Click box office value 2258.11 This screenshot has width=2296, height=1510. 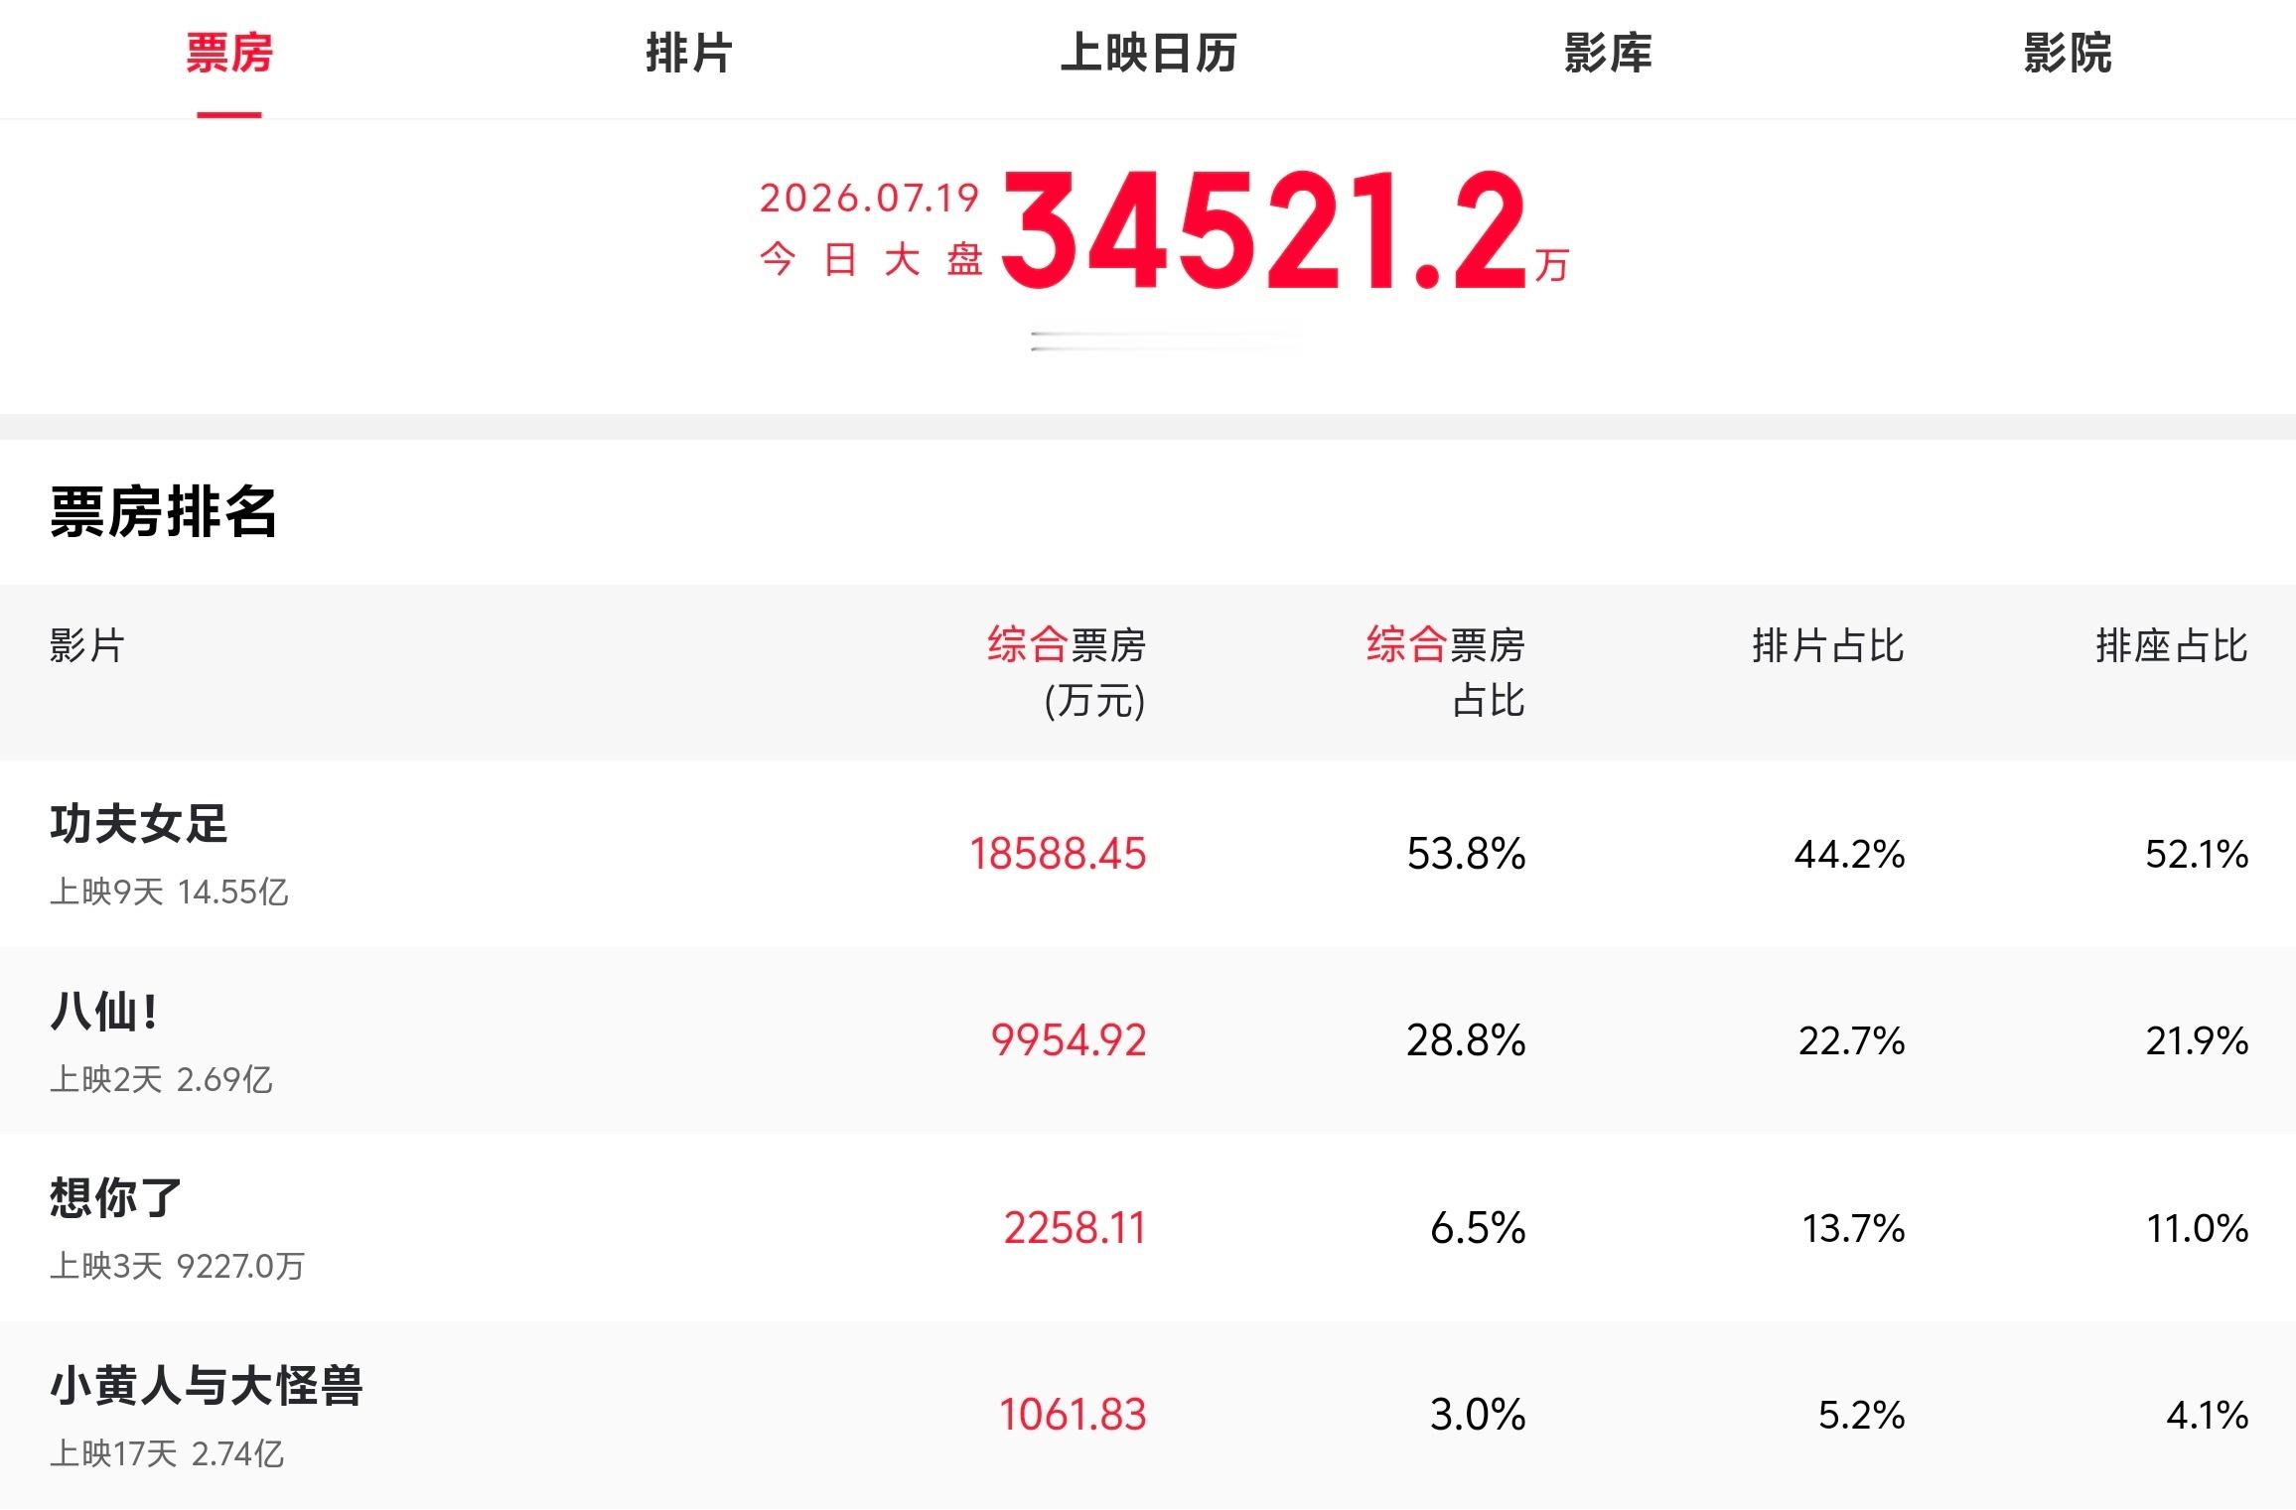(1075, 1228)
